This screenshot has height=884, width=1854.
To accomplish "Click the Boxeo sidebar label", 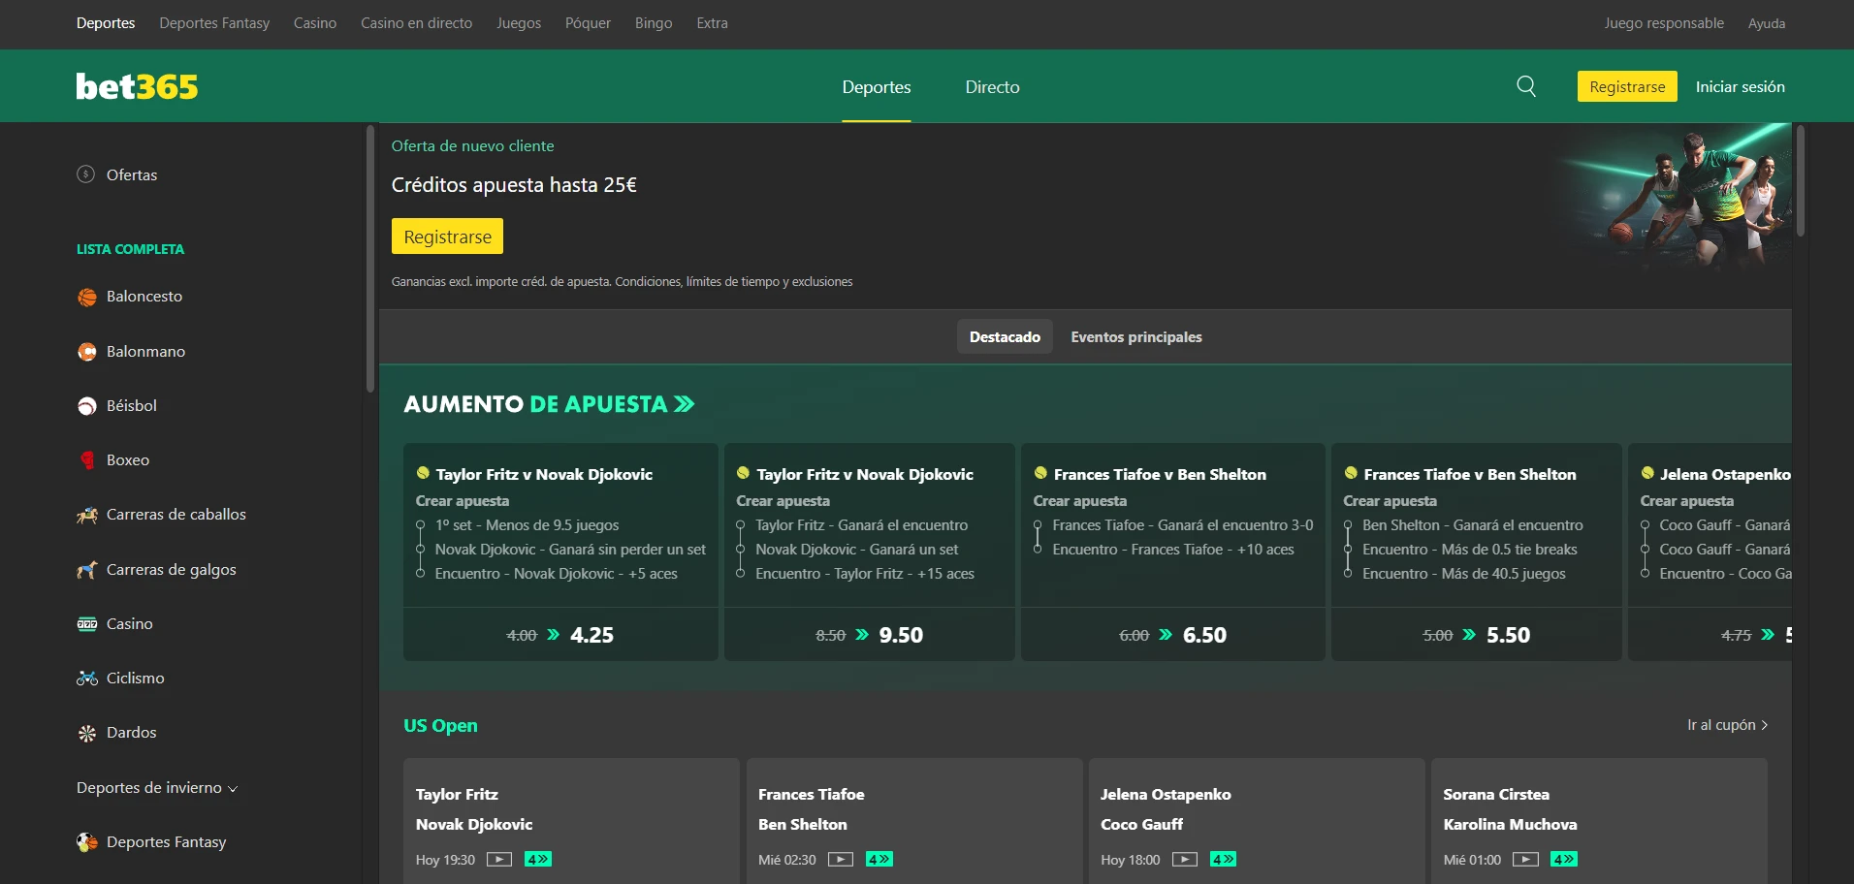I will coord(128,460).
